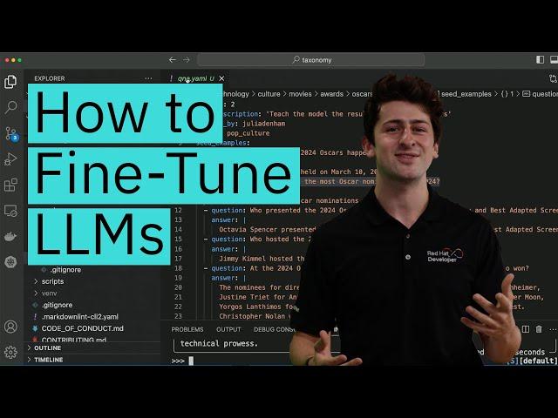
Task: Expand the scripts folder
Action: (x=52, y=281)
